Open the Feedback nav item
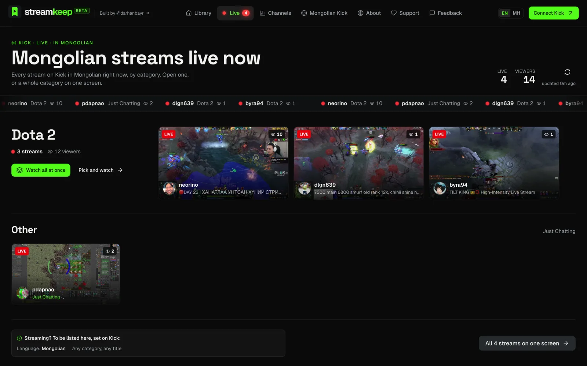The height and width of the screenshot is (366, 587). coord(445,13)
